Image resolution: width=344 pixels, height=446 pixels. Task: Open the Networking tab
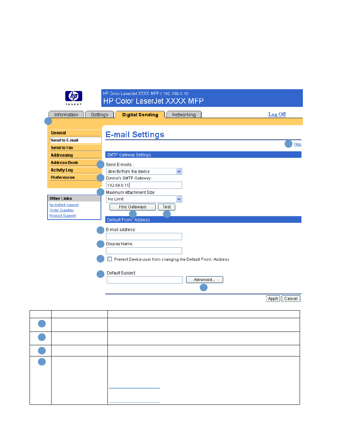point(184,114)
